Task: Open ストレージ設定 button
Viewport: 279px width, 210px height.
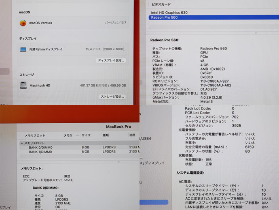Action: 112,97
